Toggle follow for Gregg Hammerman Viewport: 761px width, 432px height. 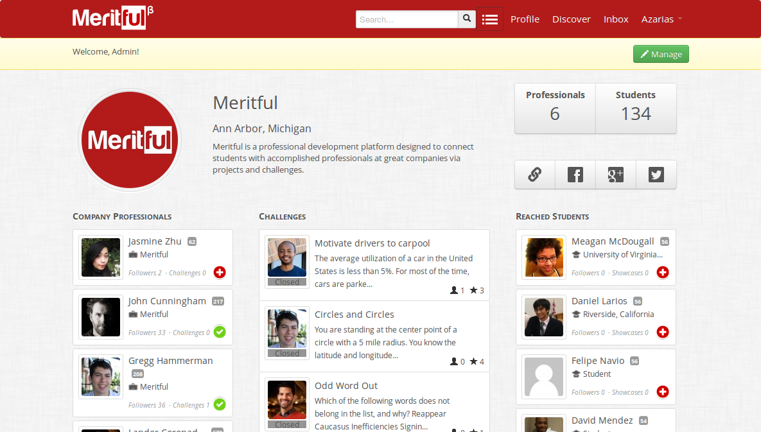(x=220, y=404)
